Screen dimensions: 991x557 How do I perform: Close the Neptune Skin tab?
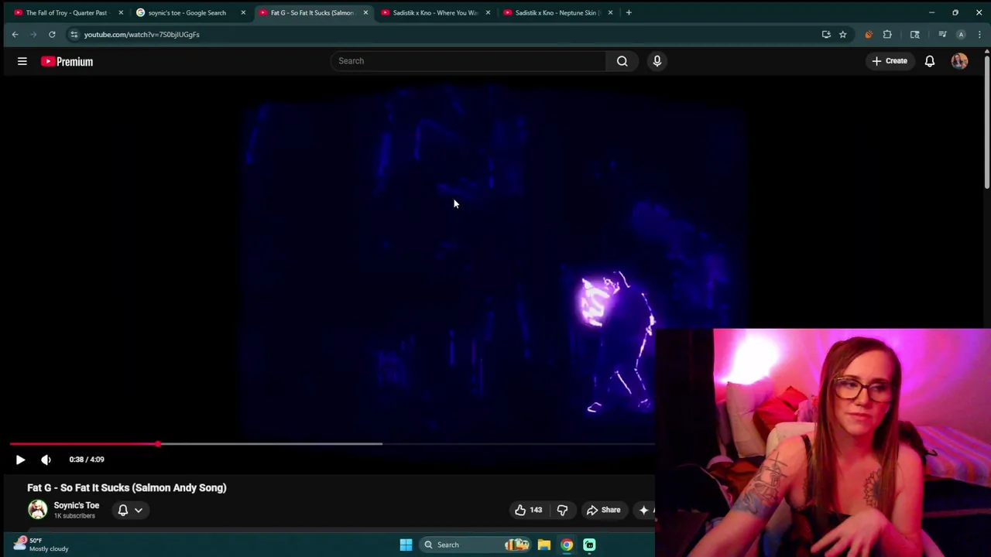point(610,12)
